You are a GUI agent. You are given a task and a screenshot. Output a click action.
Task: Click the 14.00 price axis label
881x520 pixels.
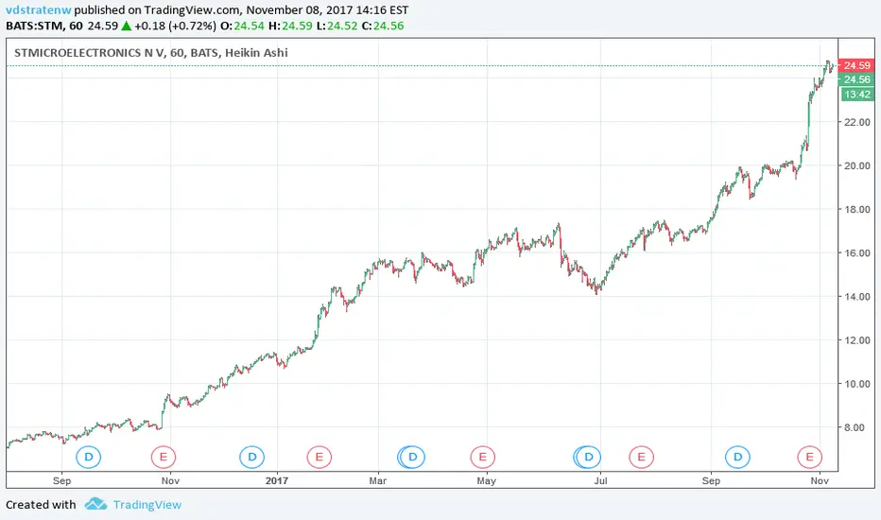[856, 296]
